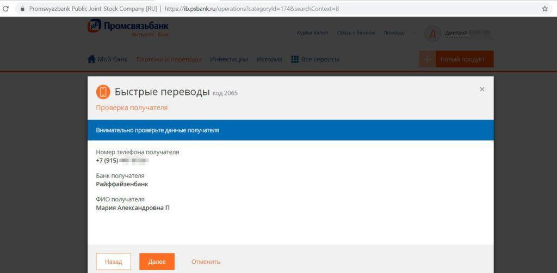Bookmark the page with the star icon
The height and width of the screenshot is (273, 557).
(544, 9)
